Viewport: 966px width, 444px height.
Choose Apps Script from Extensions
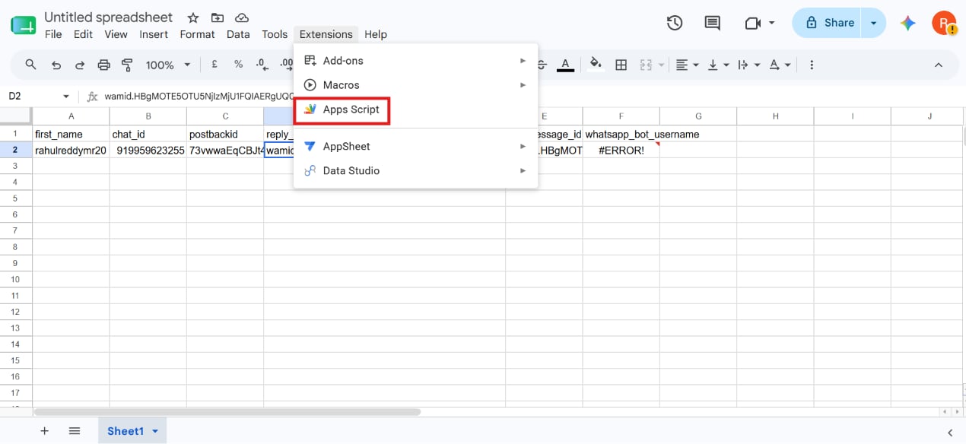[x=415, y=109]
